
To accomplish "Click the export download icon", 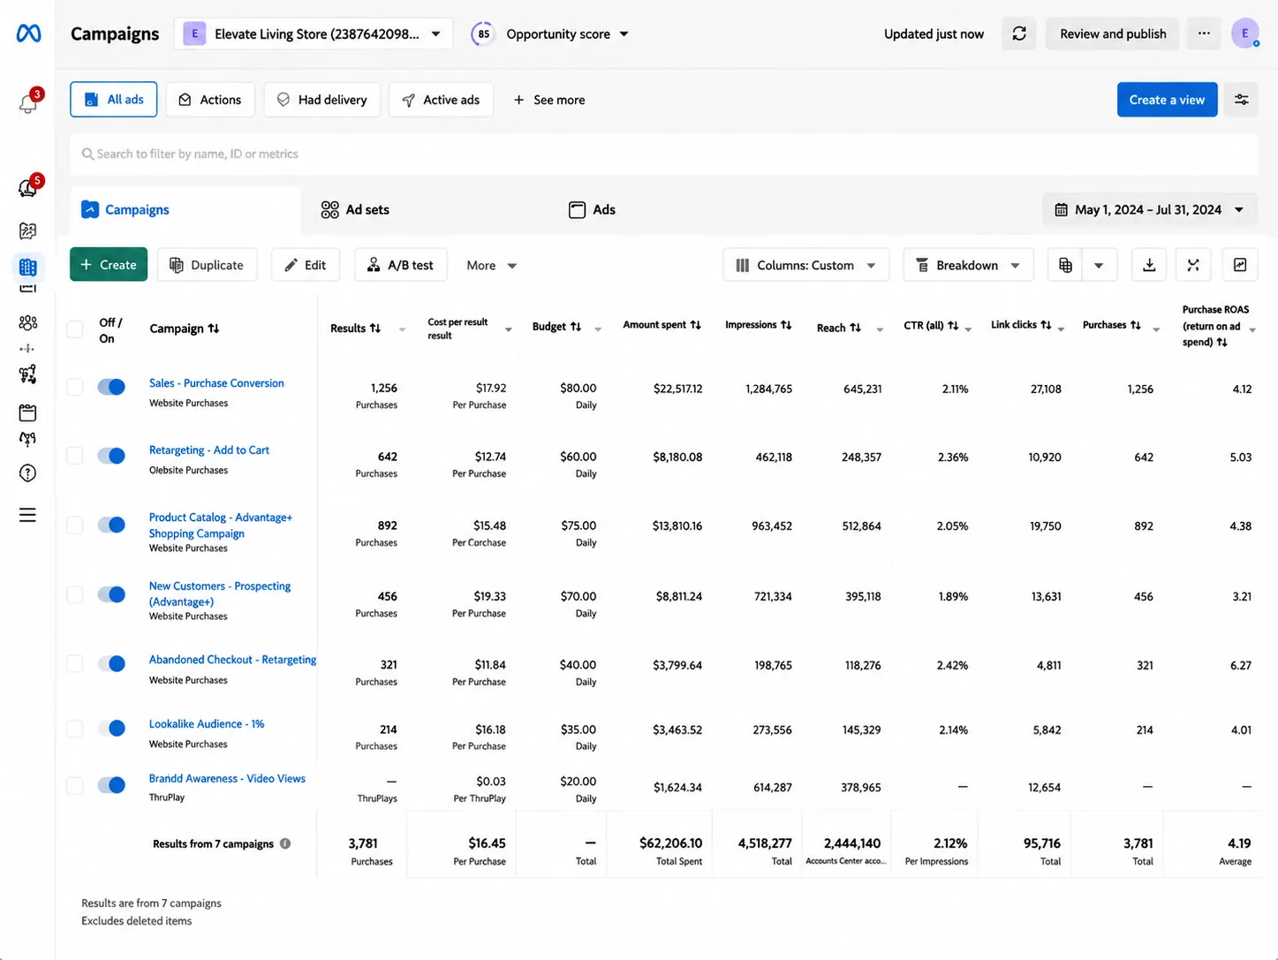I will pyautogui.click(x=1149, y=265).
